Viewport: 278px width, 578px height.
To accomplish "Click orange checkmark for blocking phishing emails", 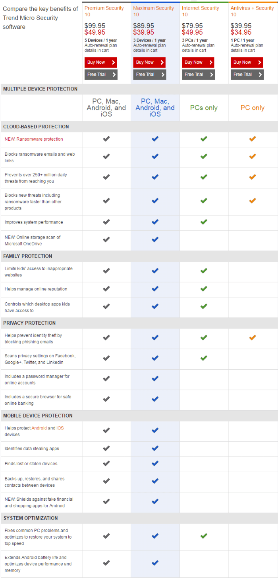I will click(x=252, y=338).
